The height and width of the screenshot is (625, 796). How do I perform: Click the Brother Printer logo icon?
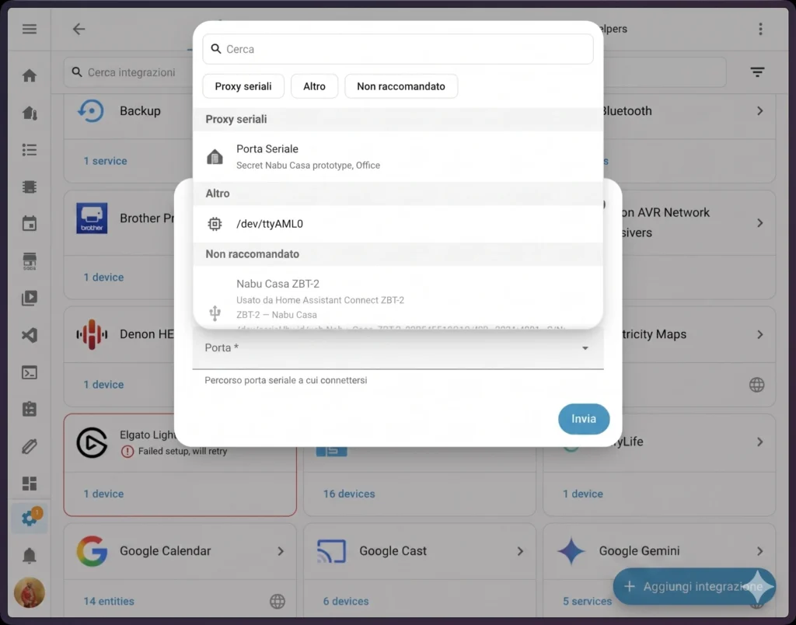coord(92,218)
